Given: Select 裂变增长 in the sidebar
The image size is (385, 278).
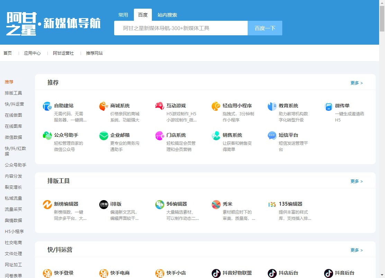Looking at the screenshot, I should point(13,187).
